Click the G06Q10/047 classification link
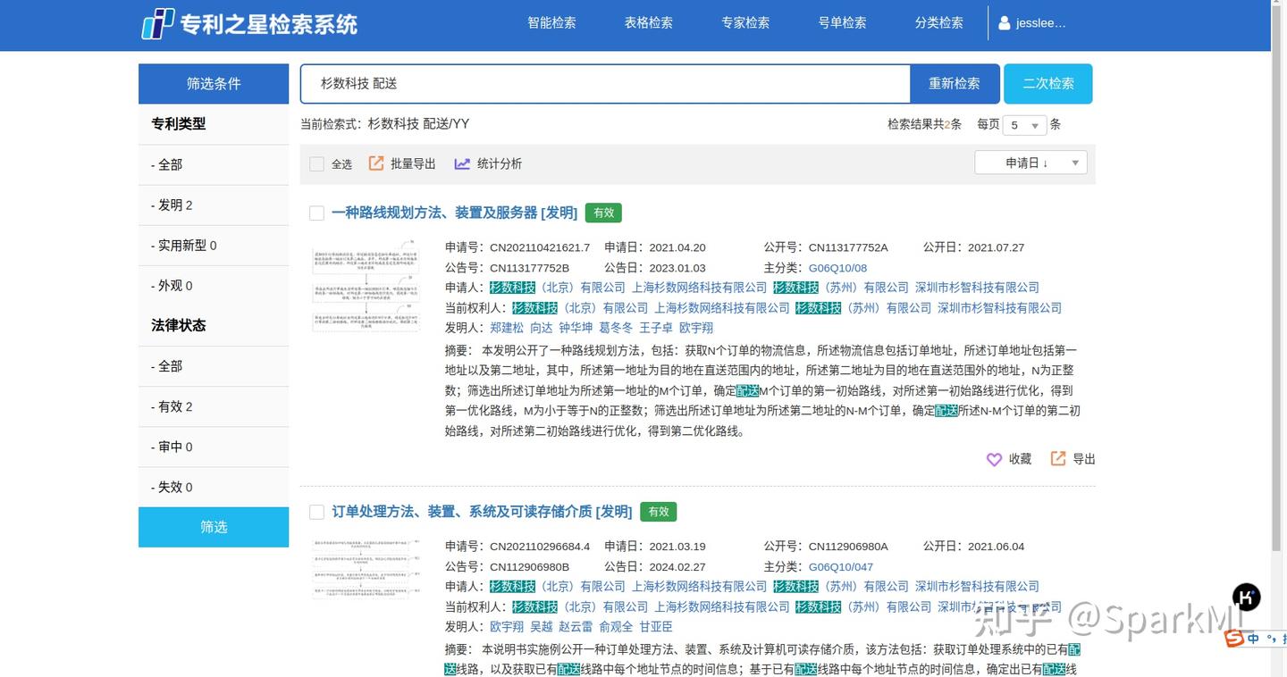 coord(841,567)
